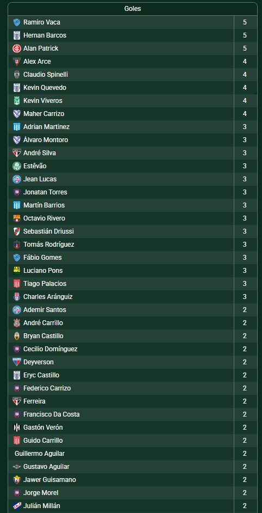Click the yellow crest next to Luciano Pons
The image size is (262, 513).
(17, 271)
